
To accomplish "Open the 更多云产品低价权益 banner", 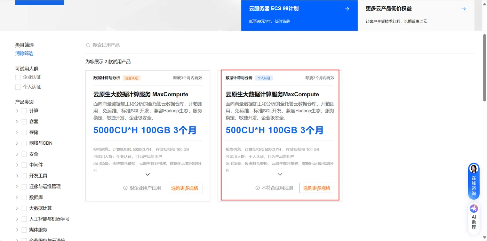I will (x=416, y=15).
